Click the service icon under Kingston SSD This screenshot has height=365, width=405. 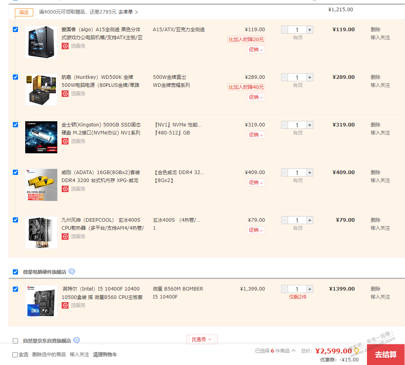point(65,141)
